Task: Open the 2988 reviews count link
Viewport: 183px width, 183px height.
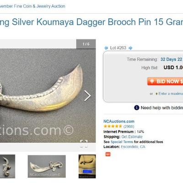Action: point(129,126)
